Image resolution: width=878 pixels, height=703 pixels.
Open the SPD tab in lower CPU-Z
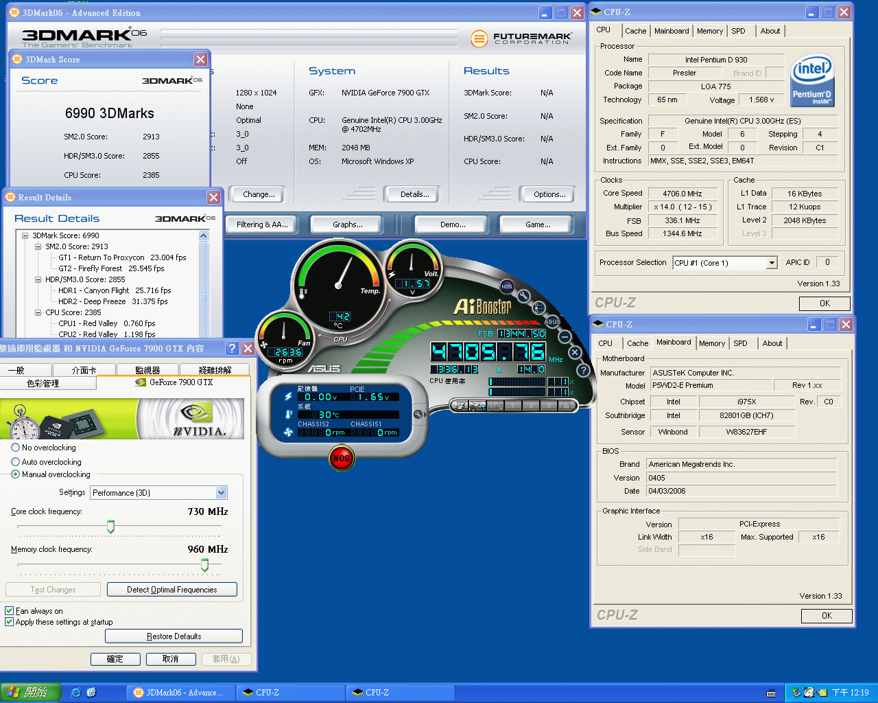[740, 343]
